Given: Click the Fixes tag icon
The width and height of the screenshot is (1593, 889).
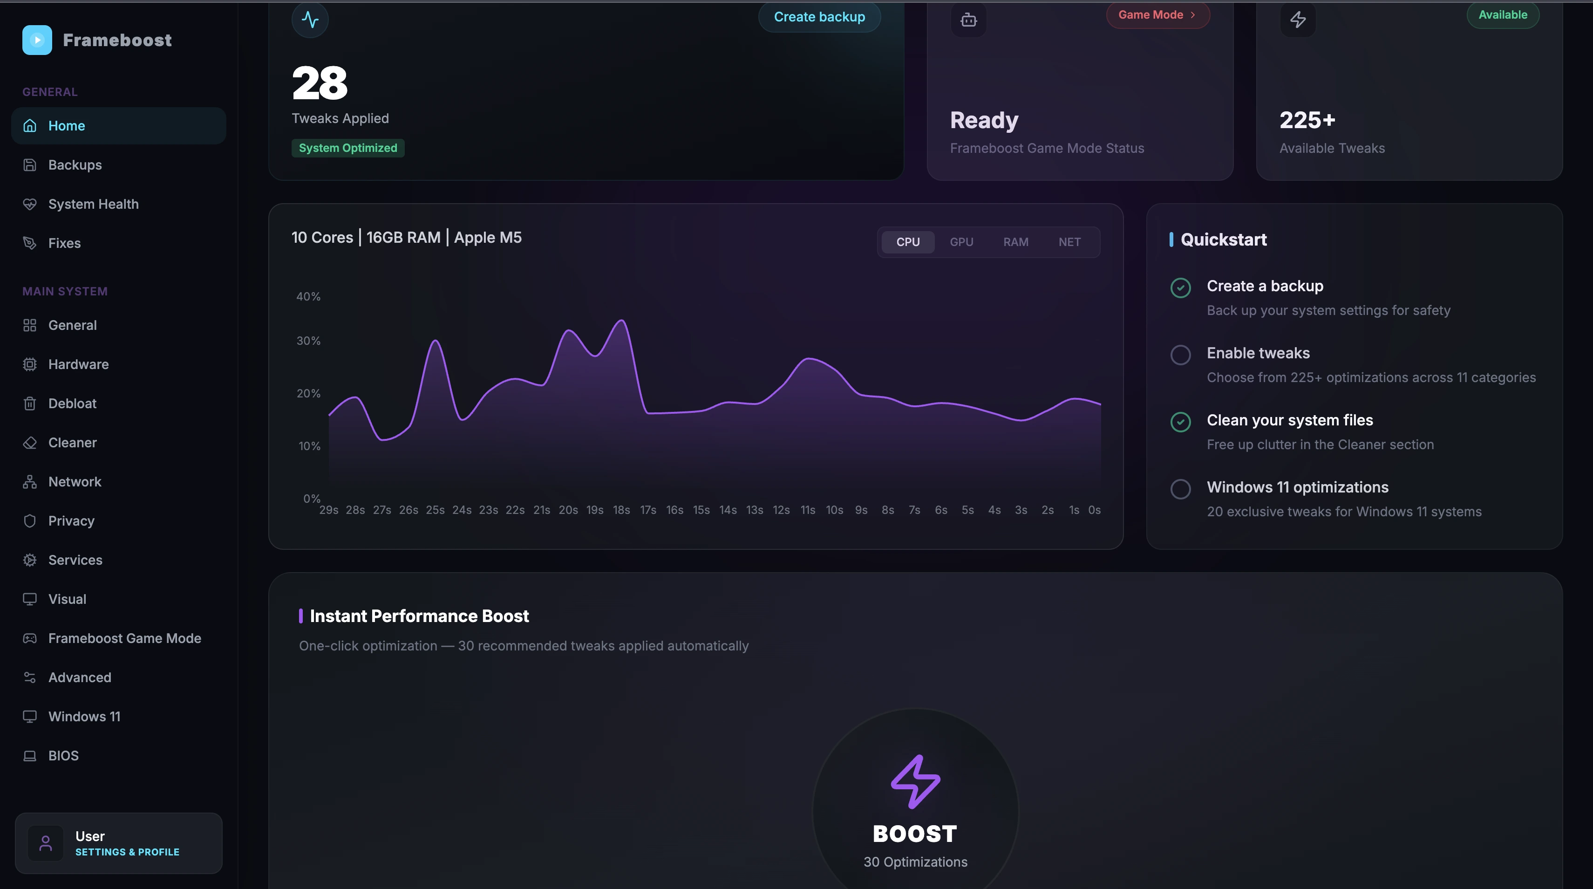Looking at the screenshot, I should point(30,243).
